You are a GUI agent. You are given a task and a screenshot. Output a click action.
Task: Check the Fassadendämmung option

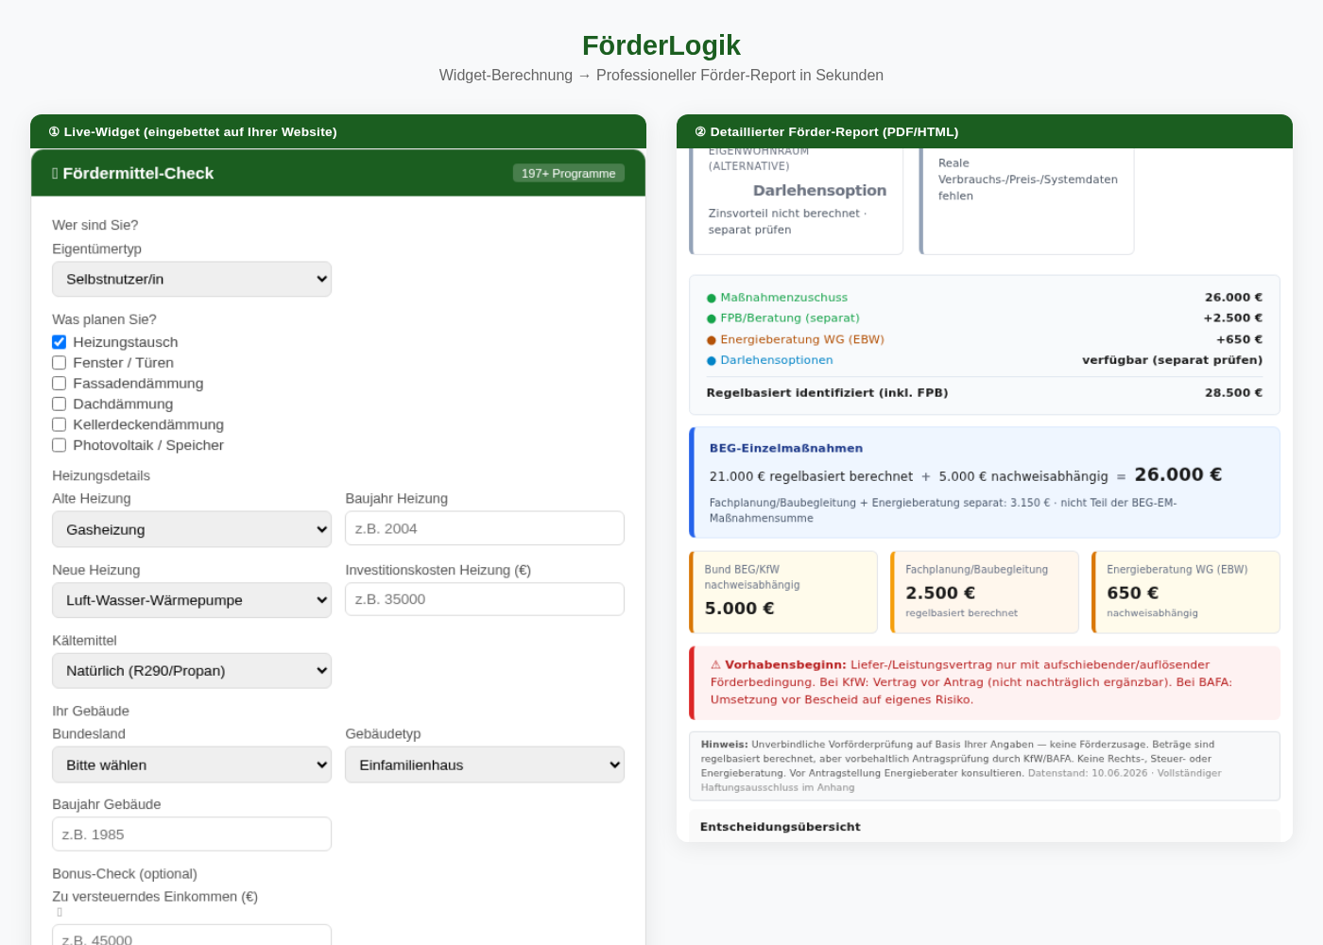(x=59, y=384)
